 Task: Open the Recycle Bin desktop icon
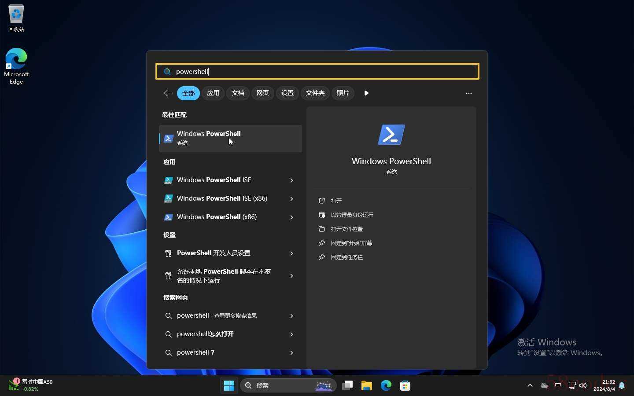[x=16, y=18]
